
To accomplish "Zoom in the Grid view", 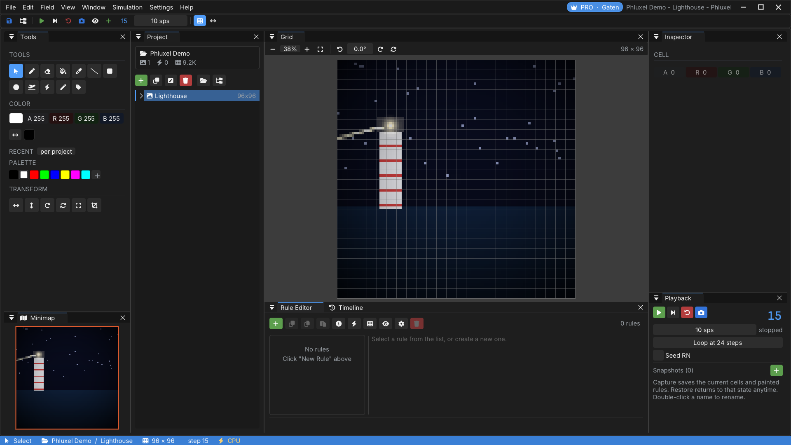I will [x=307, y=49].
